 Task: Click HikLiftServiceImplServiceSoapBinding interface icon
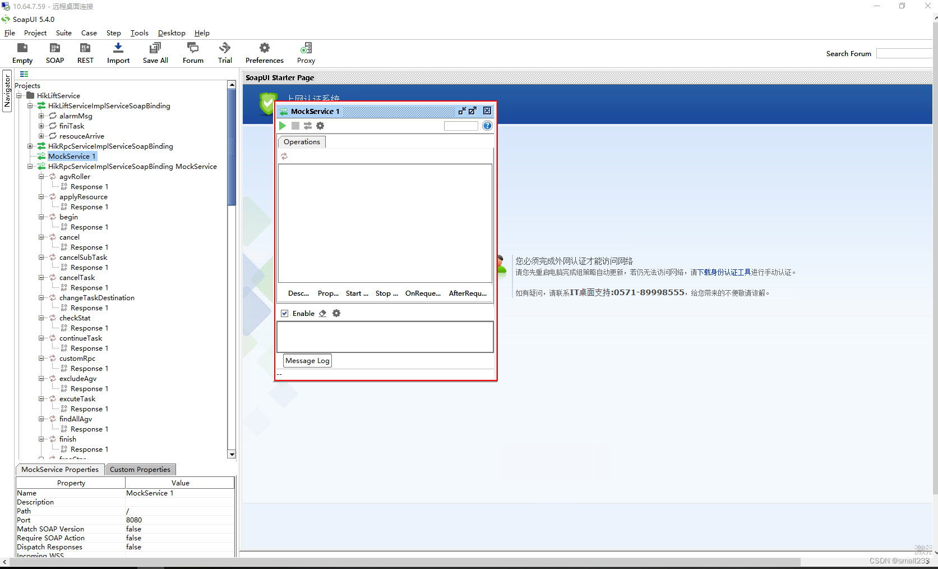tap(41, 105)
